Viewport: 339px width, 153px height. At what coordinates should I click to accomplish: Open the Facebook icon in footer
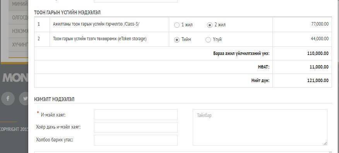click(x=8, y=98)
